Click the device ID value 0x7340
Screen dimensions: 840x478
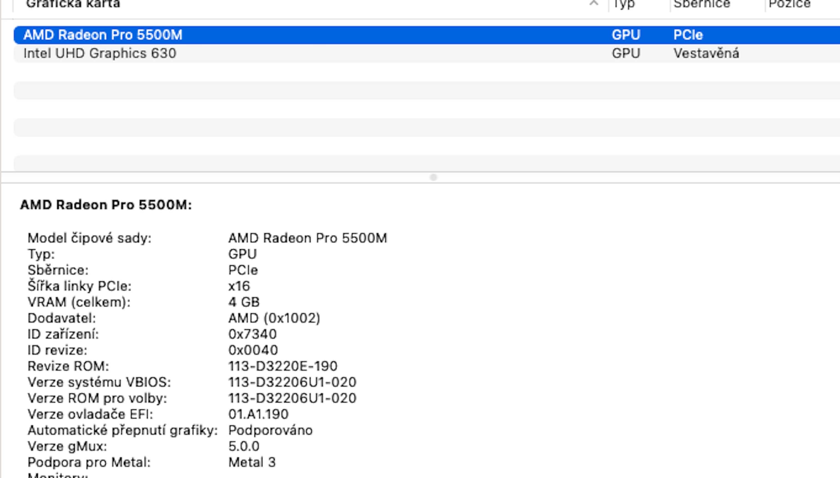[x=252, y=334]
